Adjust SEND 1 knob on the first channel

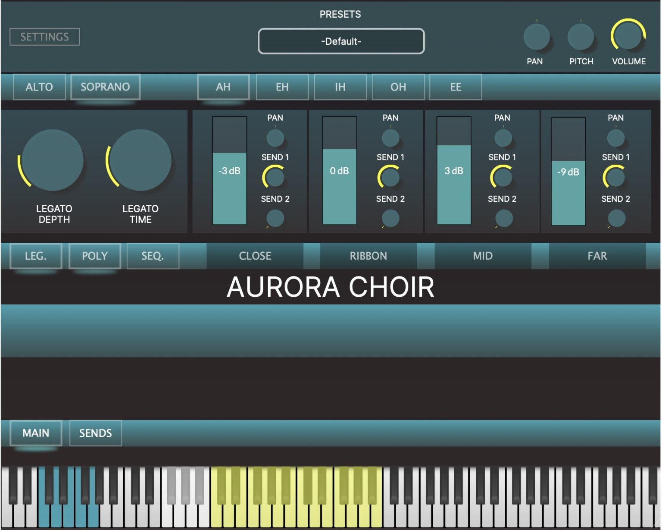tap(275, 178)
